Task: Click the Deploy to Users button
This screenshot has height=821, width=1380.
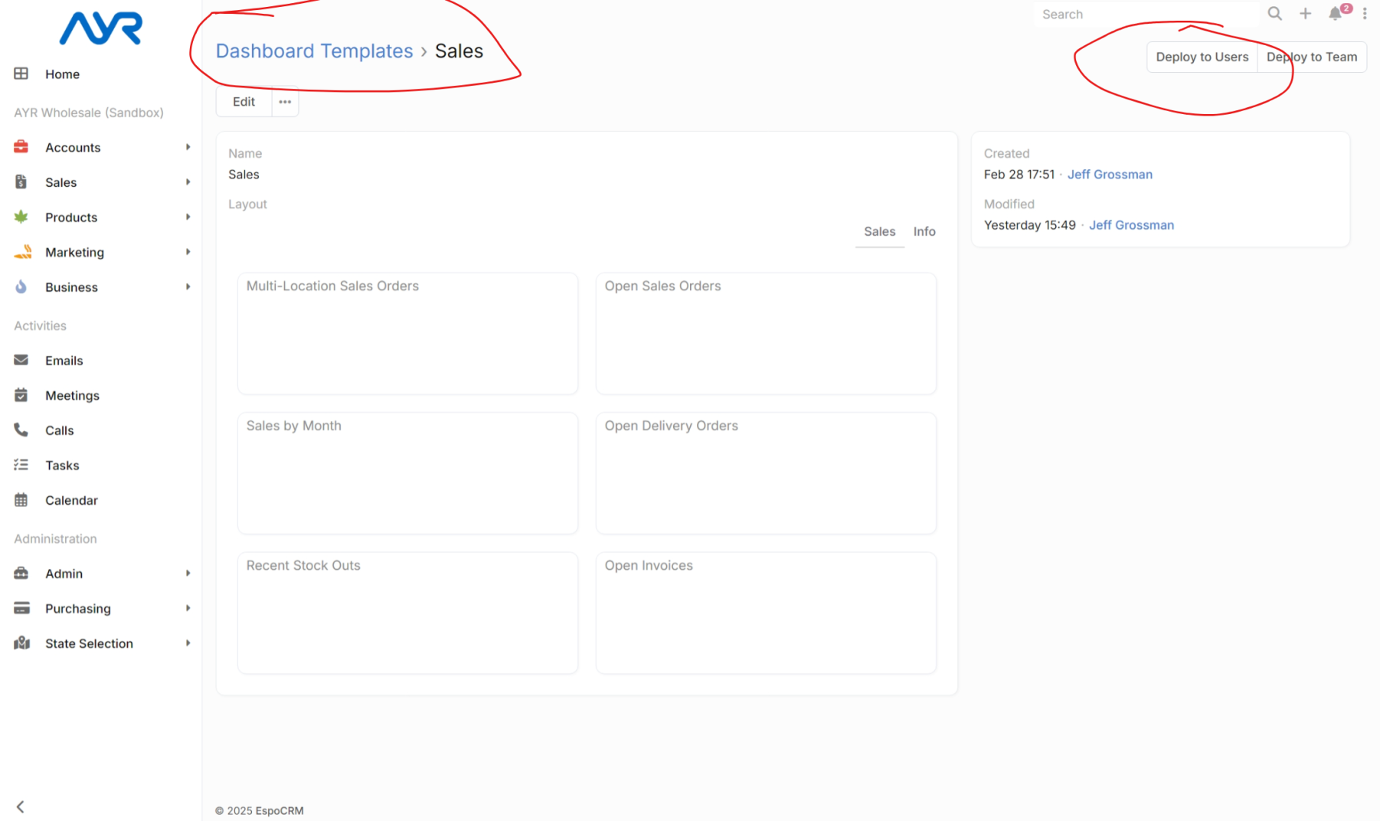Action: tap(1202, 57)
